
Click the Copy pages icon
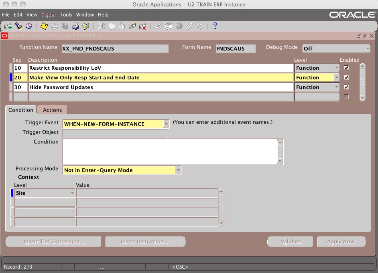112,26
